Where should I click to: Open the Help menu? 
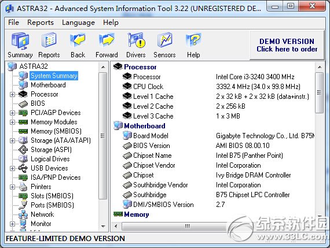coord(111,23)
